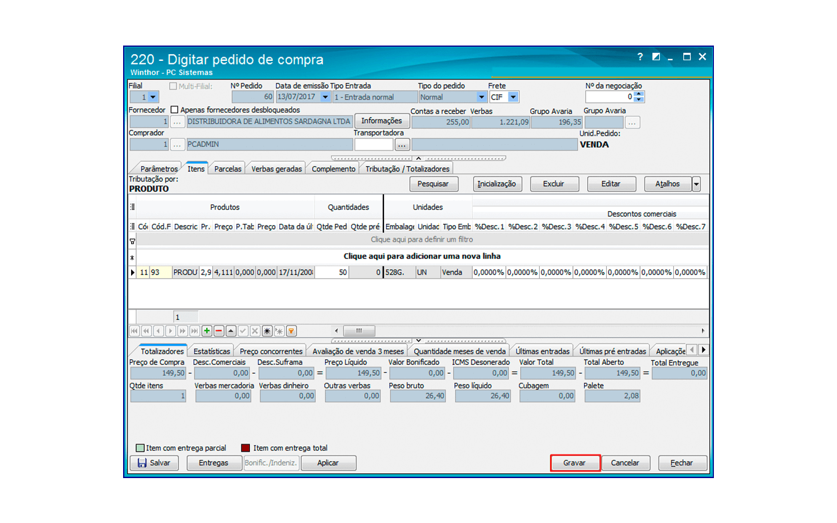Open Fornecedor lookup ellipsis button
The image size is (837, 523).
[x=177, y=122]
